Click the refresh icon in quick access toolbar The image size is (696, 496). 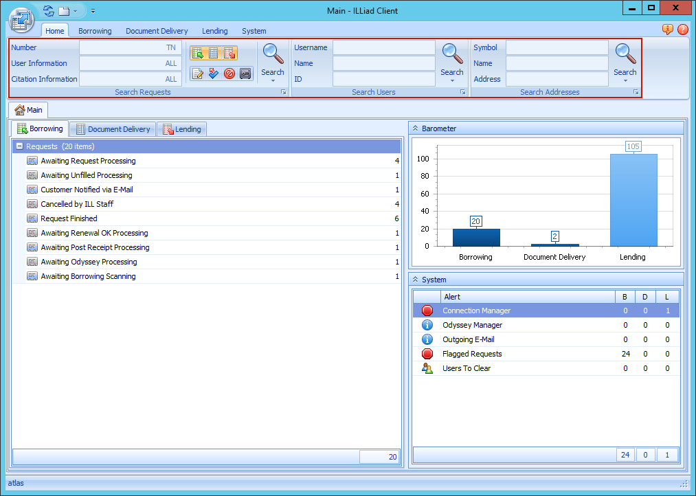pos(48,11)
